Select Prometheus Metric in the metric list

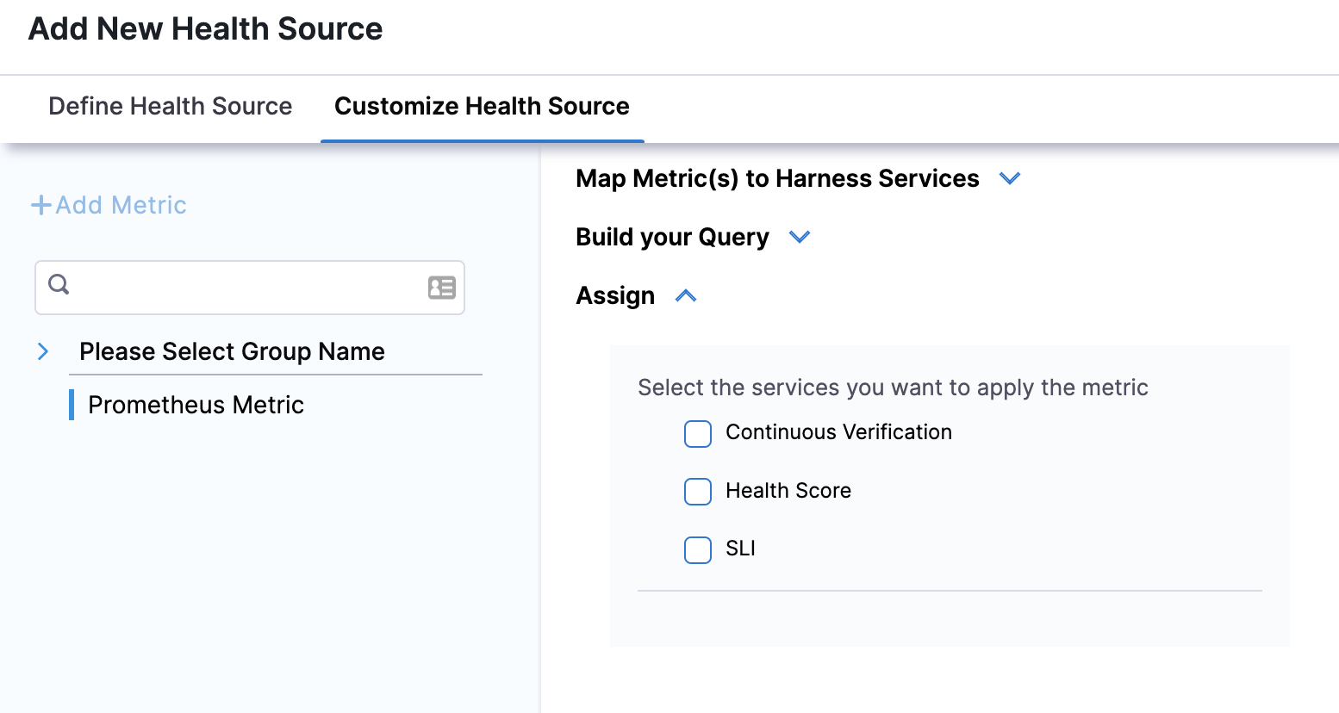click(196, 405)
